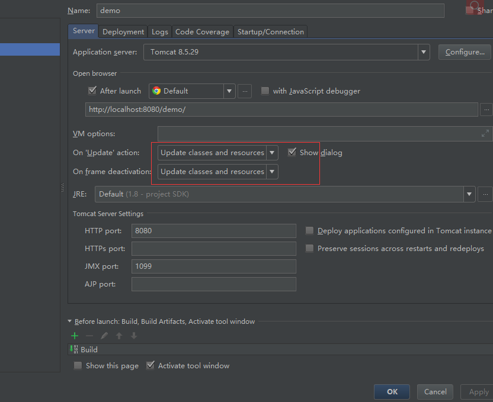The image size is (493, 402).
Task: Switch to the Code Coverage tab
Action: click(202, 32)
